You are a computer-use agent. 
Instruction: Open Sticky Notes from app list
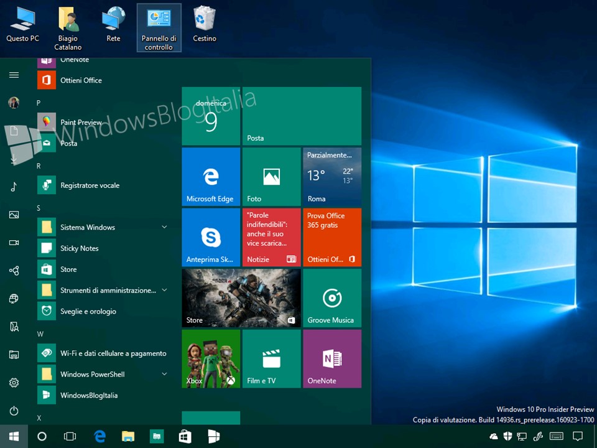(103, 248)
